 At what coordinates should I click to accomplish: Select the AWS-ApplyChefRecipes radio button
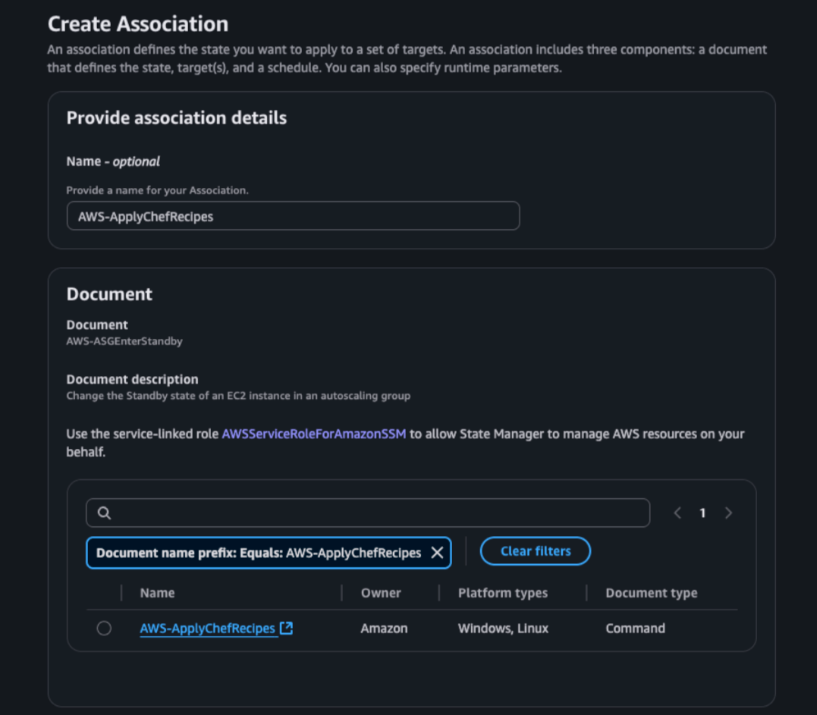click(x=104, y=628)
